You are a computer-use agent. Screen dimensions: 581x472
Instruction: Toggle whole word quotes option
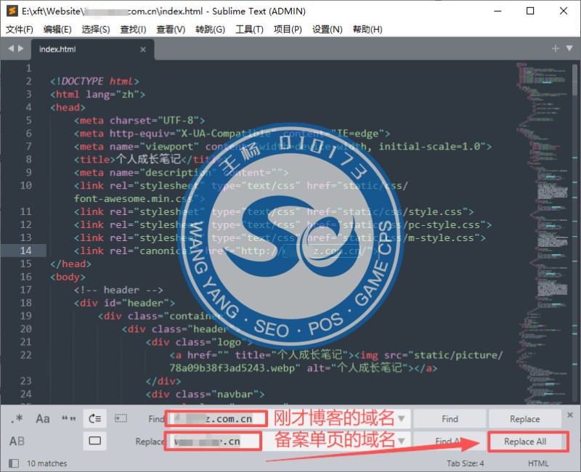[x=68, y=419]
